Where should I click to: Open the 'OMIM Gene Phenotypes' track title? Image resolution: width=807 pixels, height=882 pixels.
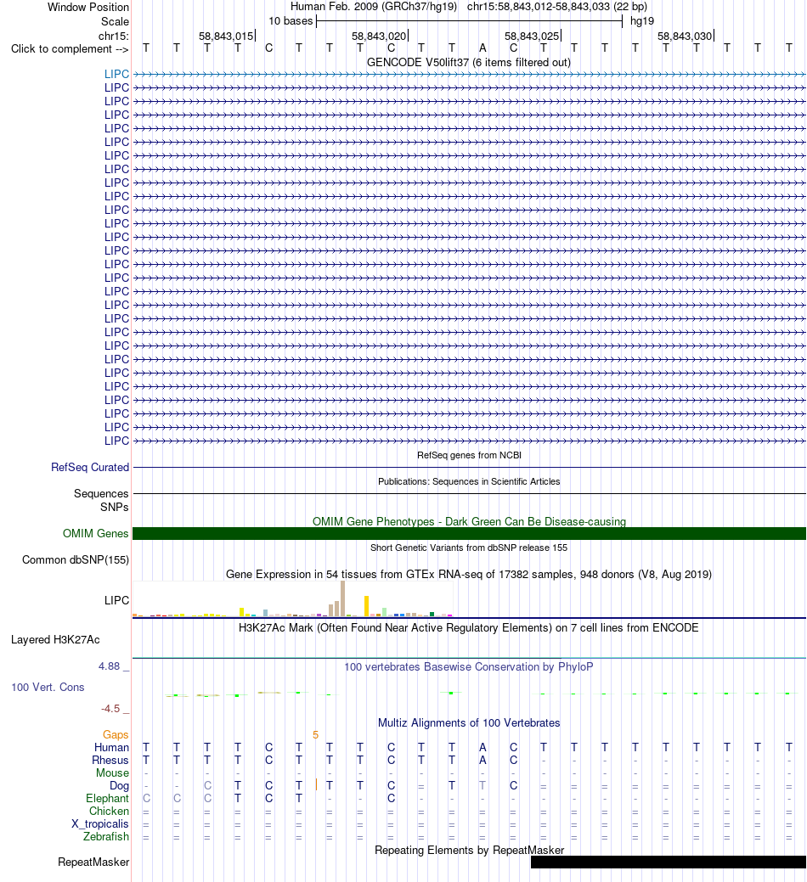coord(469,521)
